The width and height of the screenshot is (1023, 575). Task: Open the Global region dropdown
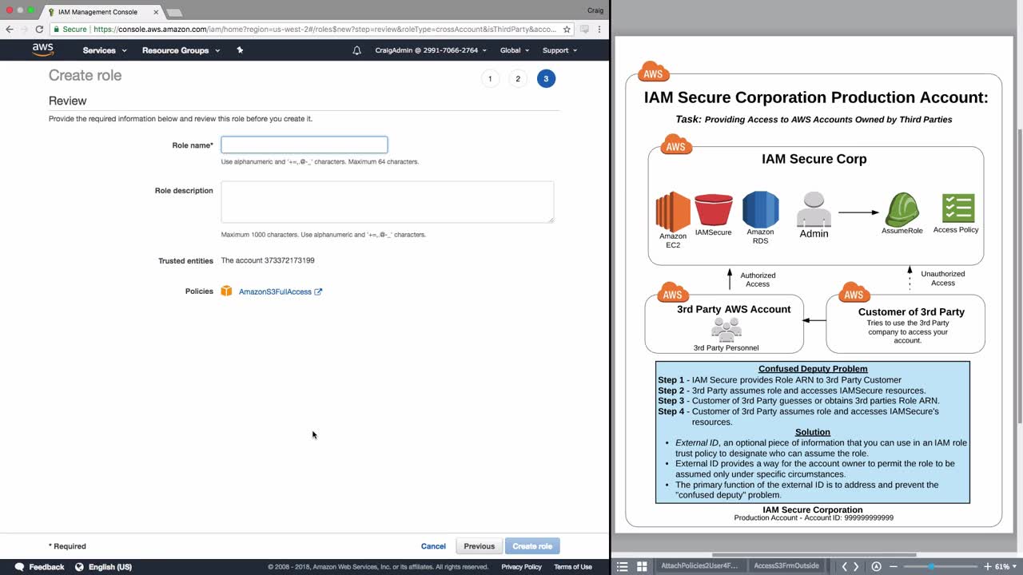(x=515, y=50)
